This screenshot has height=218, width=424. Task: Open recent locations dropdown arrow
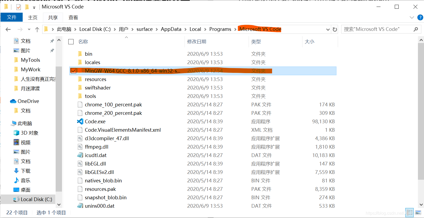(29, 29)
